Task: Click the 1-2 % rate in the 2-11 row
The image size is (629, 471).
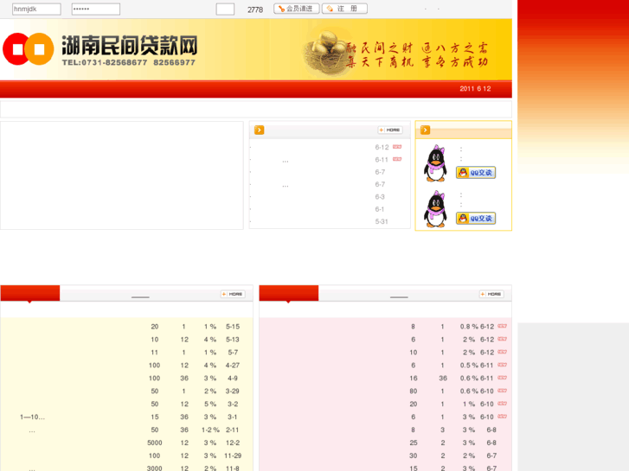Action: (210, 430)
